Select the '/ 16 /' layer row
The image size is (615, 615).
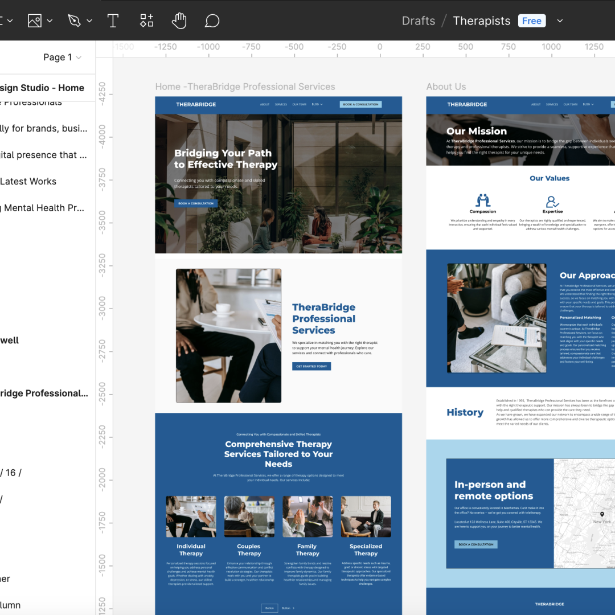[11, 473]
